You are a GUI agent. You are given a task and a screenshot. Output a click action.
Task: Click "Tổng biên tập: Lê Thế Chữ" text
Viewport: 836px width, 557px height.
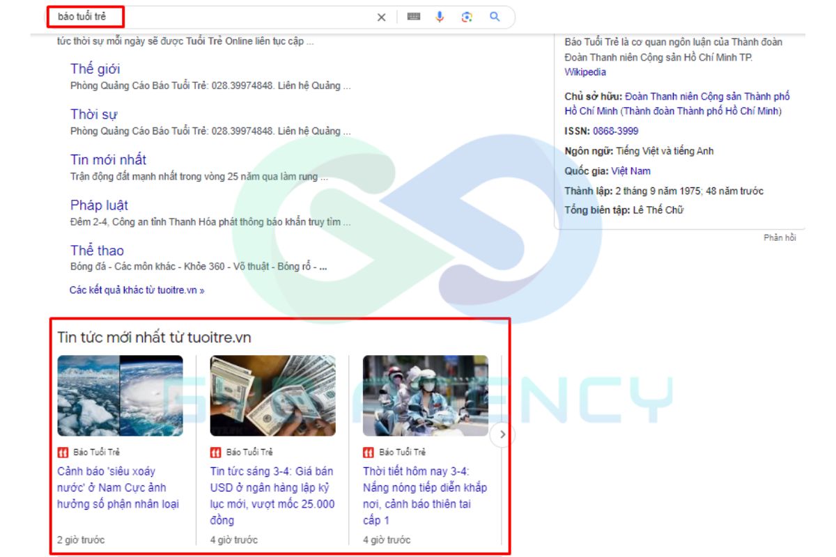coord(624,210)
